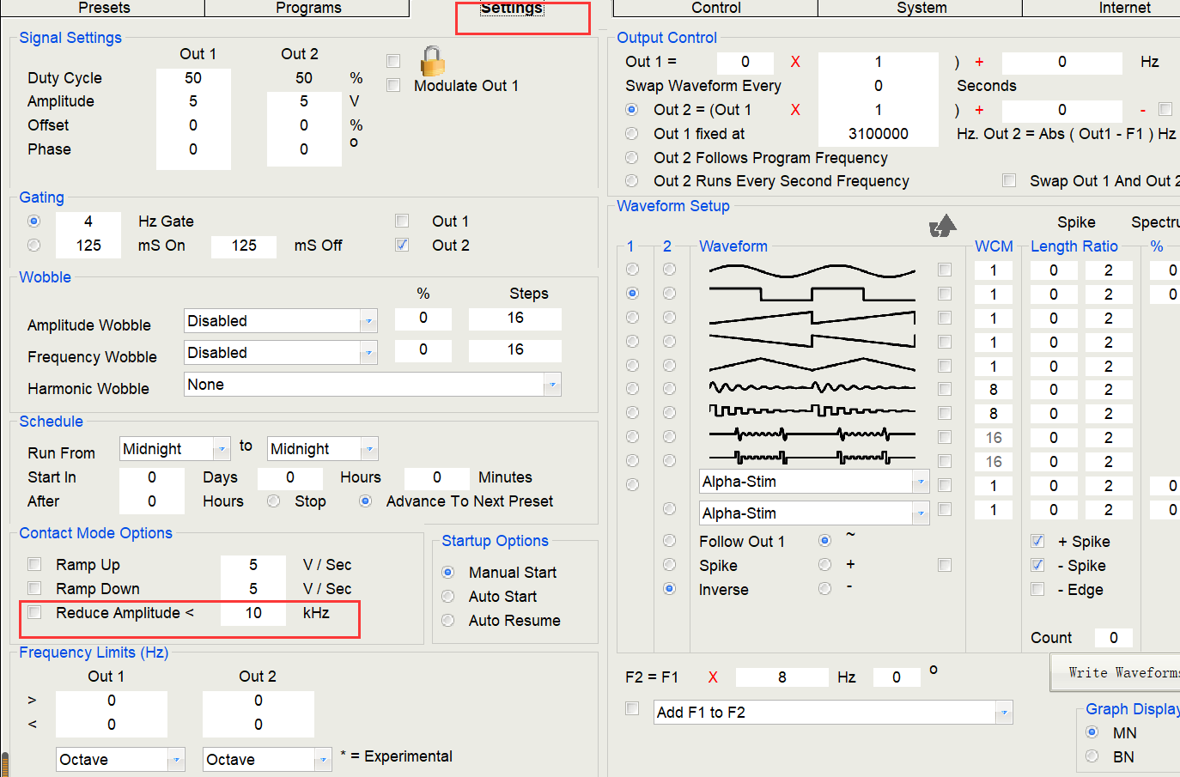The height and width of the screenshot is (777, 1180).
Task: Tick the Ramp Up checkbox
Action: click(34, 564)
